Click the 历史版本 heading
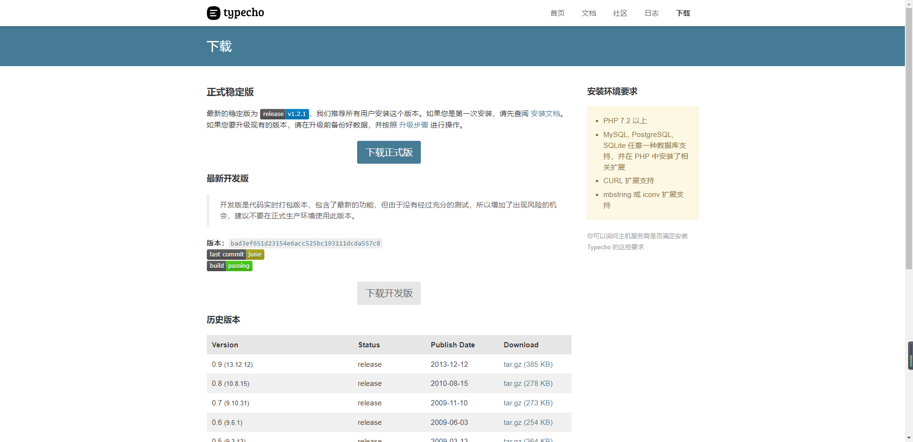Image resolution: width=913 pixels, height=442 pixels. (x=223, y=320)
